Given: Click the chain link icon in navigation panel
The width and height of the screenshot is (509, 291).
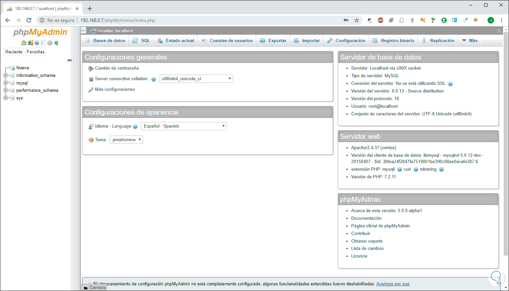Looking at the screenshot, I should tap(70, 60).
